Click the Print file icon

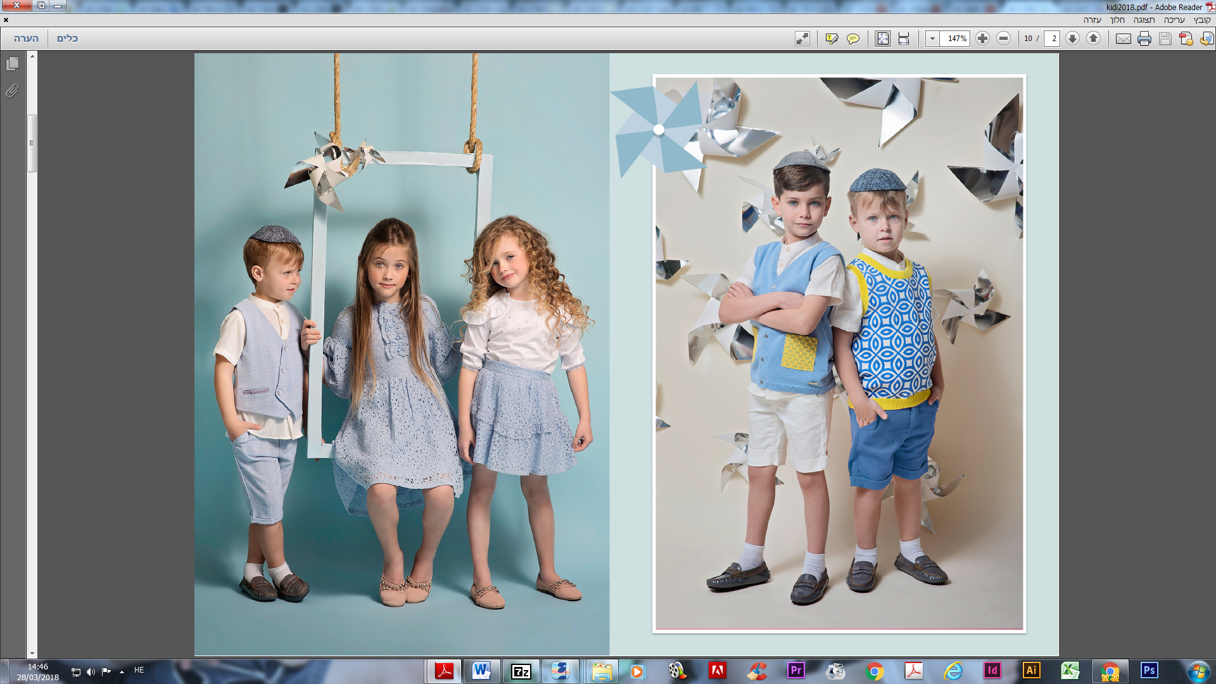pos(1144,39)
